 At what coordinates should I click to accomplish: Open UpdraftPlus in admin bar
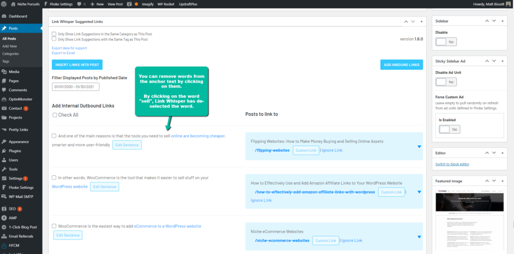pyautogui.click(x=188, y=4)
